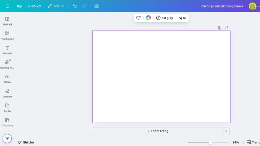Duplicate the current page
The height and width of the screenshot is (146, 260).
220,28
